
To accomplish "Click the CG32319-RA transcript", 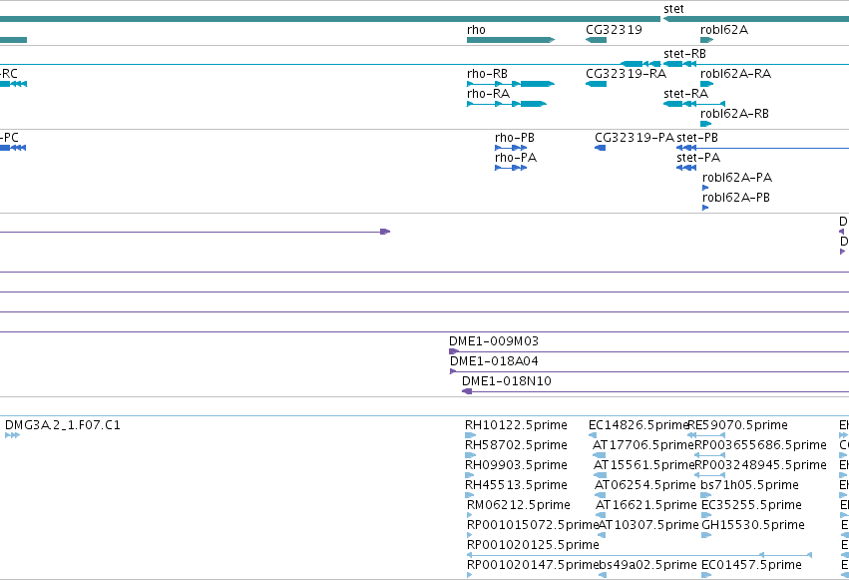I will click(597, 84).
